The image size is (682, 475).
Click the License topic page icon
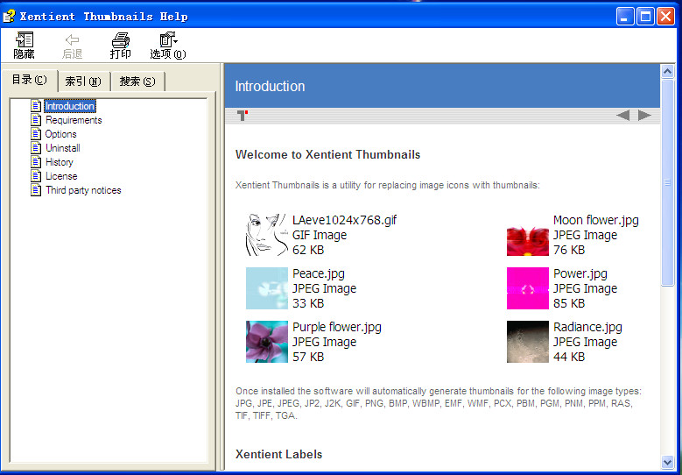click(36, 176)
